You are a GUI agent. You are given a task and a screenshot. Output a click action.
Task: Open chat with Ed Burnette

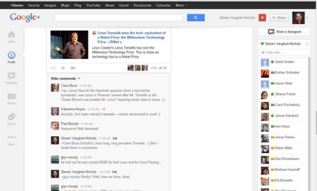[x=283, y=180]
